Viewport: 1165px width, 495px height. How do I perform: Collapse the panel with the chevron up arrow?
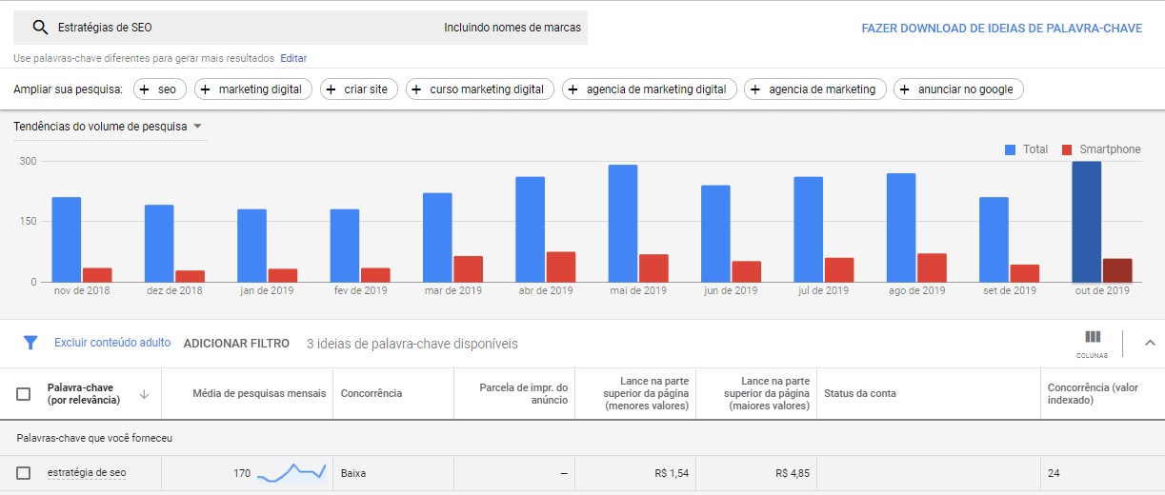click(x=1149, y=343)
